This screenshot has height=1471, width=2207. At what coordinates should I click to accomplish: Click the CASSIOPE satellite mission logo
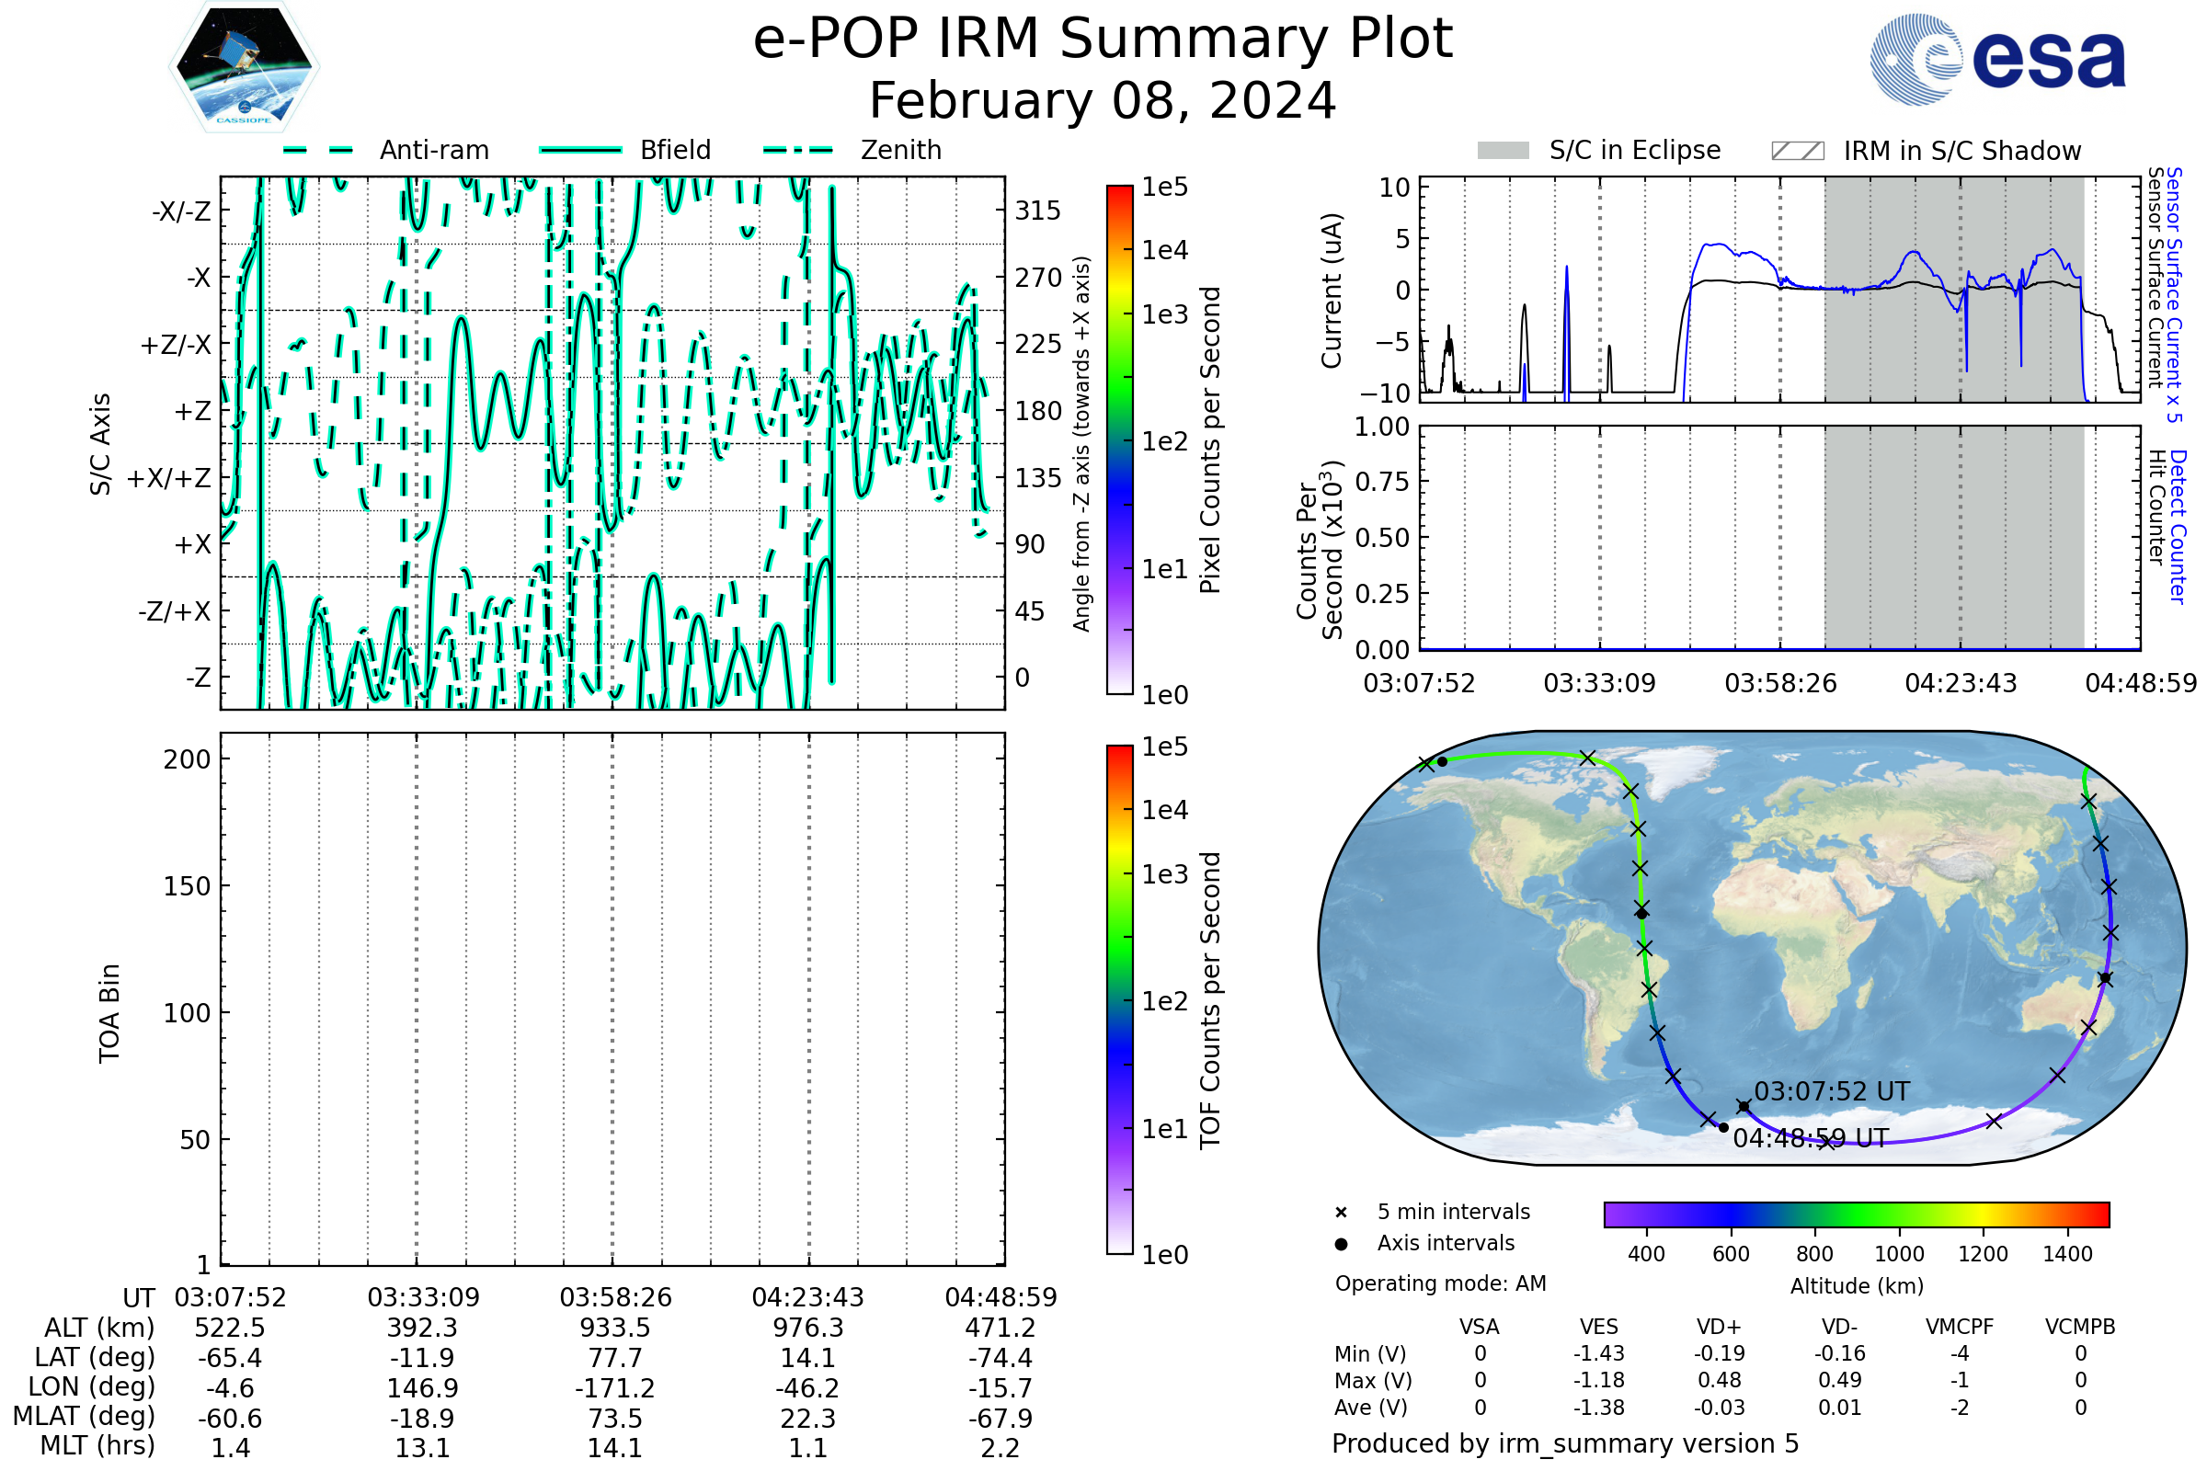244,67
